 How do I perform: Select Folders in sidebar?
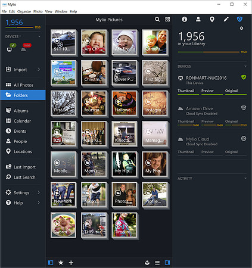click(23, 95)
